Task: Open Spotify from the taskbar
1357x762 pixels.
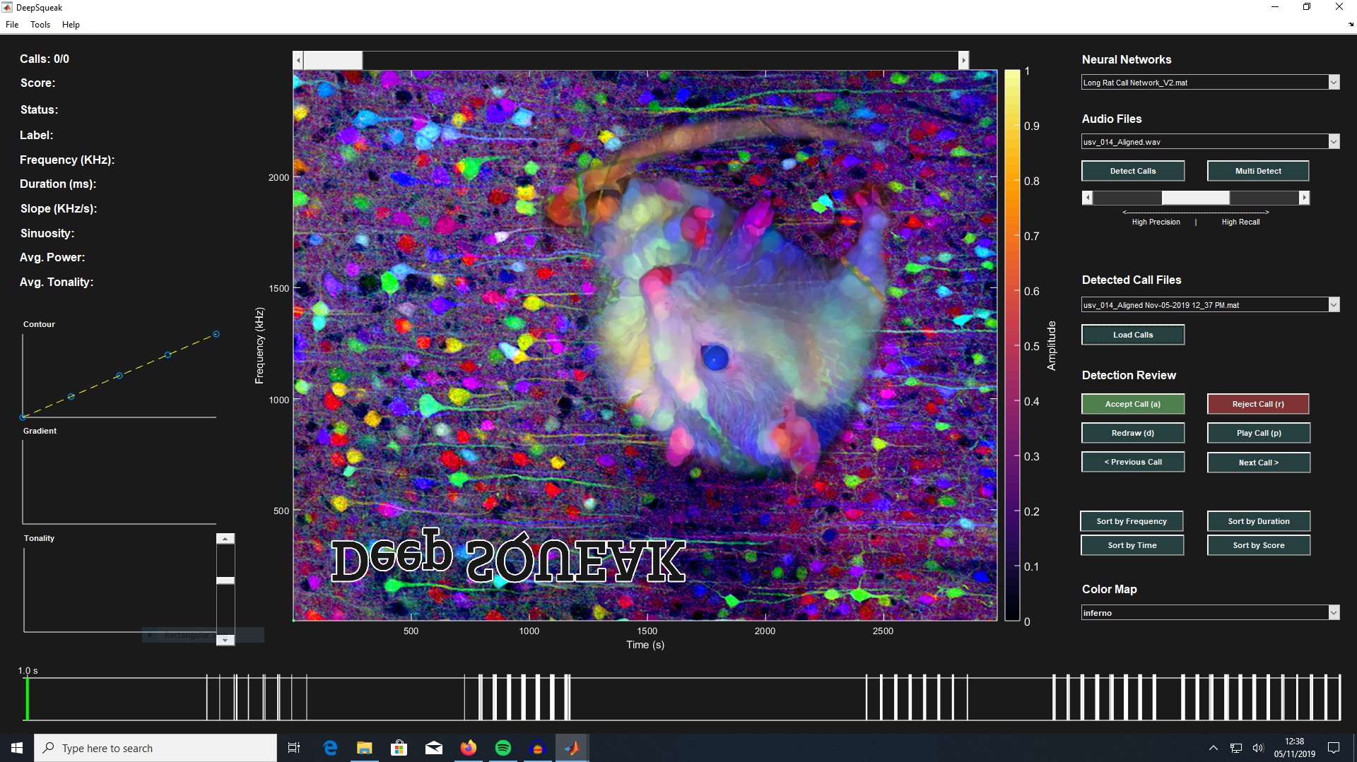Action: 503,747
